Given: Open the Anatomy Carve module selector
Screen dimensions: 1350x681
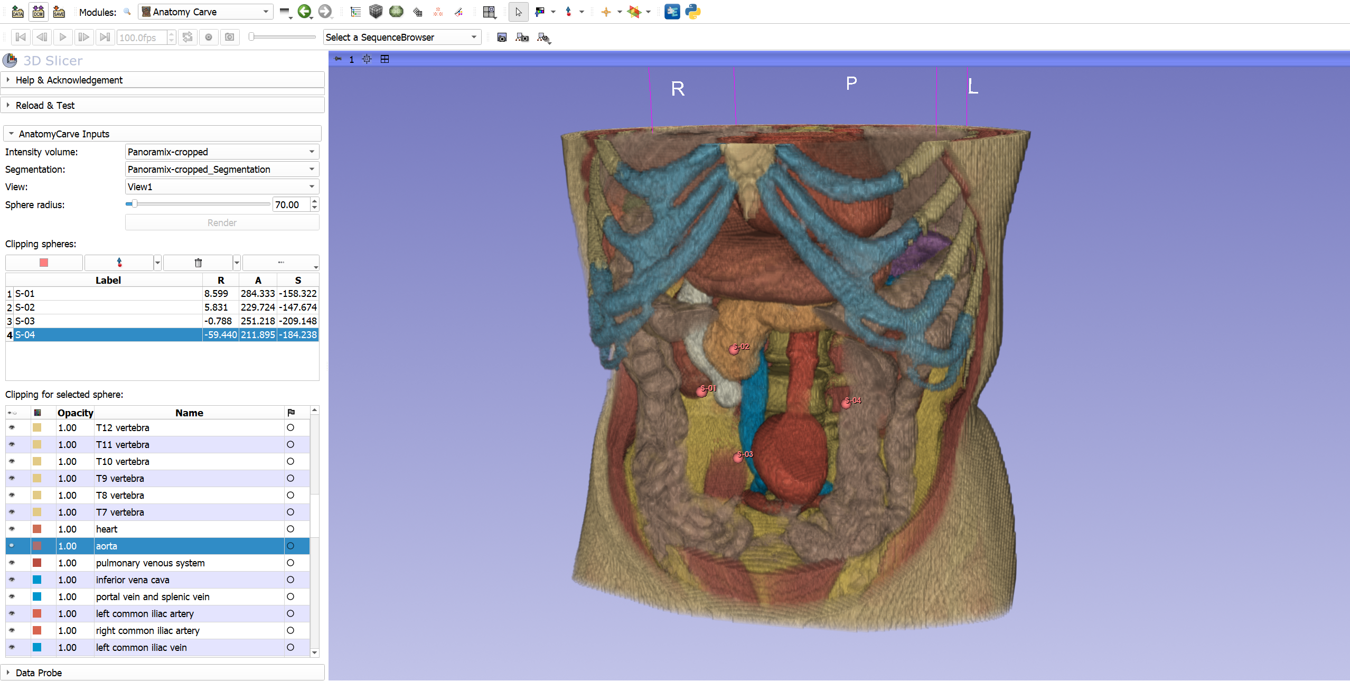Looking at the screenshot, I should [205, 12].
